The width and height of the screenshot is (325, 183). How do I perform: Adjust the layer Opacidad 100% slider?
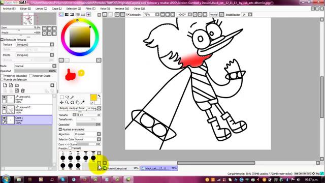point(35,71)
